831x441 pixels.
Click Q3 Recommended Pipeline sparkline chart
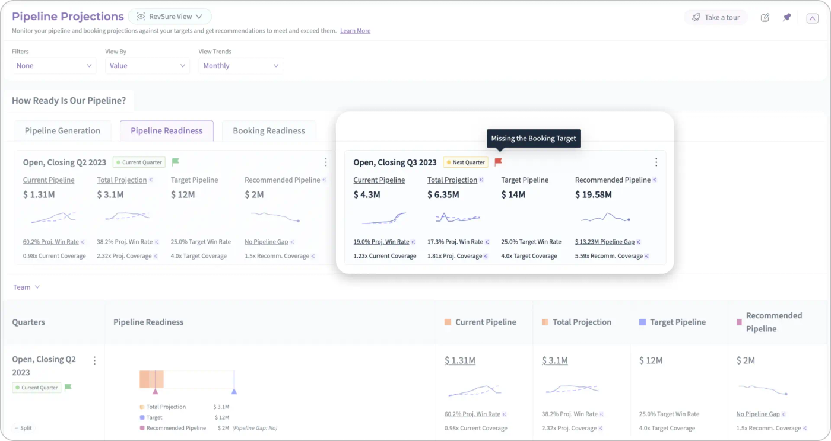click(605, 218)
